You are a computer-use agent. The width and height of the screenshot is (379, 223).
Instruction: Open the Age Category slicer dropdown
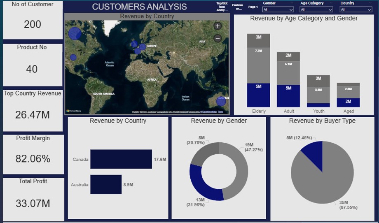(x=316, y=9)
